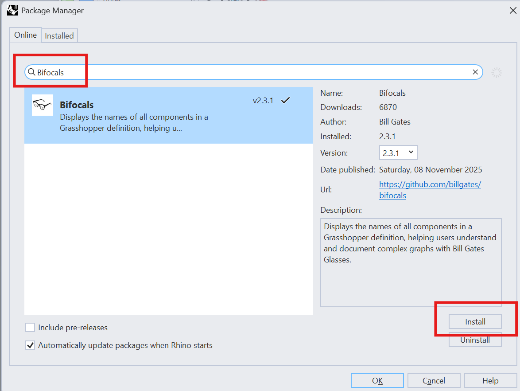The width and height of the screenshot is (520, 391).
Task: Click the v2.3.1 version label in results
Action: pos(263,101)
